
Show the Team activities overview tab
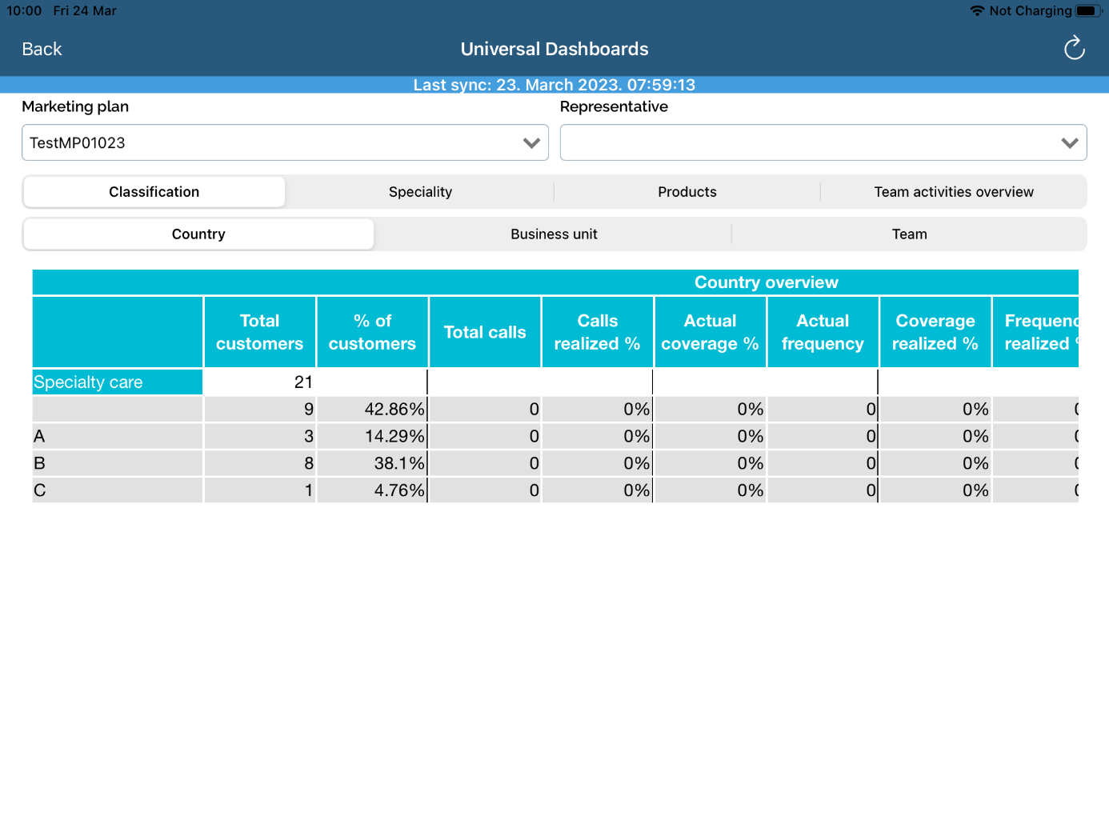pos(953,192)
